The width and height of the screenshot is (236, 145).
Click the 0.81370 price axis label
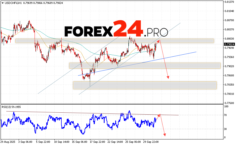[x=229, y=2]
